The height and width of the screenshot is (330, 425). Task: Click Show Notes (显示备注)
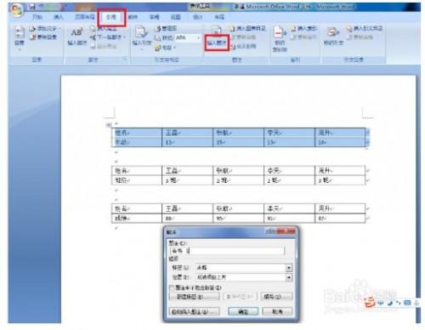point(104,46)
